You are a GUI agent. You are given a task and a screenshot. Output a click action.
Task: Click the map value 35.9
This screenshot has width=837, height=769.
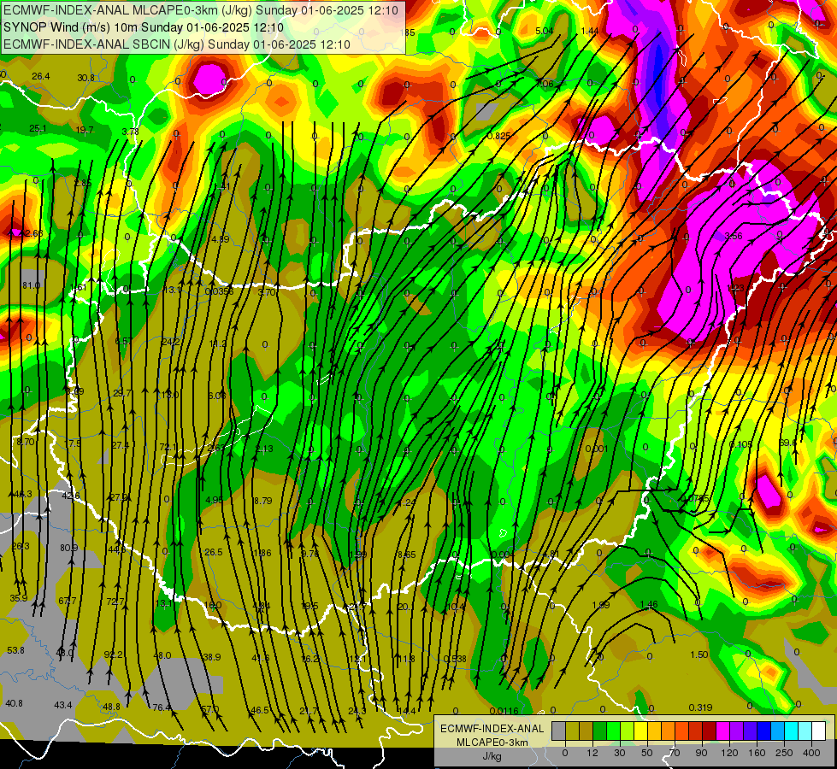(18, 598)
